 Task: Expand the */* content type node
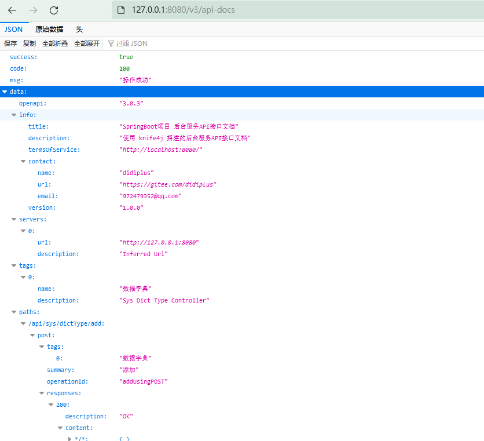click(69, 439)
